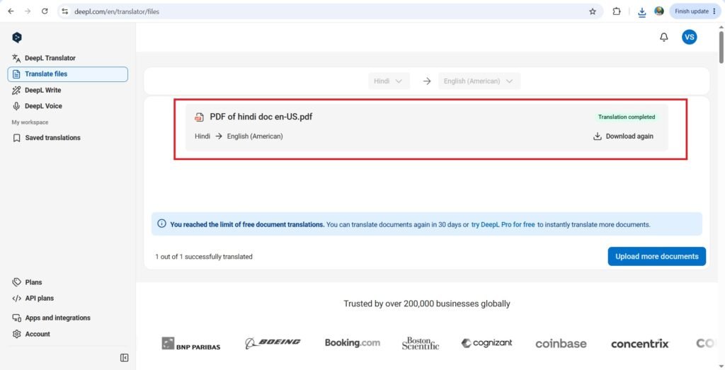Open the VS user profile avatar

tap(690, 37)
